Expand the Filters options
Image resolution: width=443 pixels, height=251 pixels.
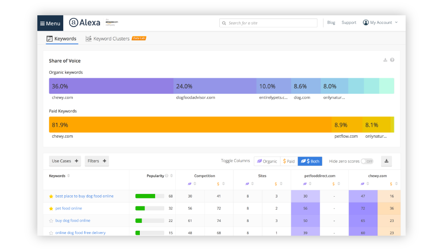[x=97, y=161]
